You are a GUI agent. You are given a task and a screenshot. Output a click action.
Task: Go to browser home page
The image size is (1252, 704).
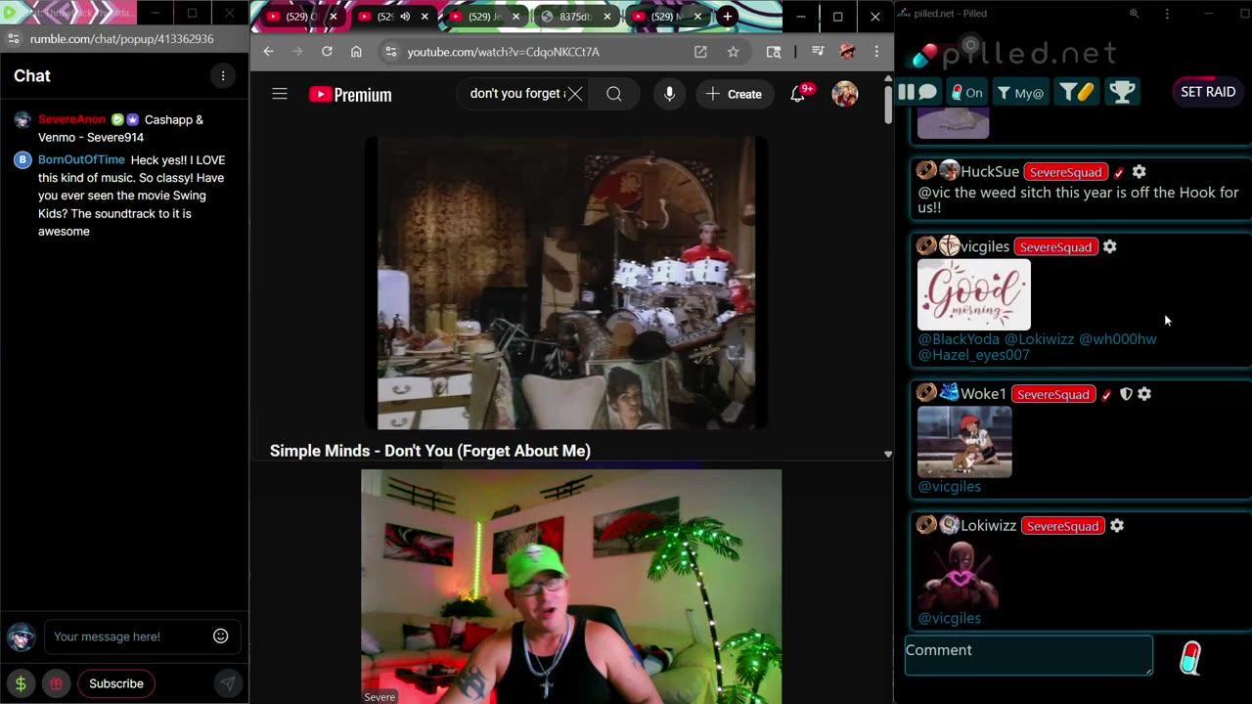356,52
